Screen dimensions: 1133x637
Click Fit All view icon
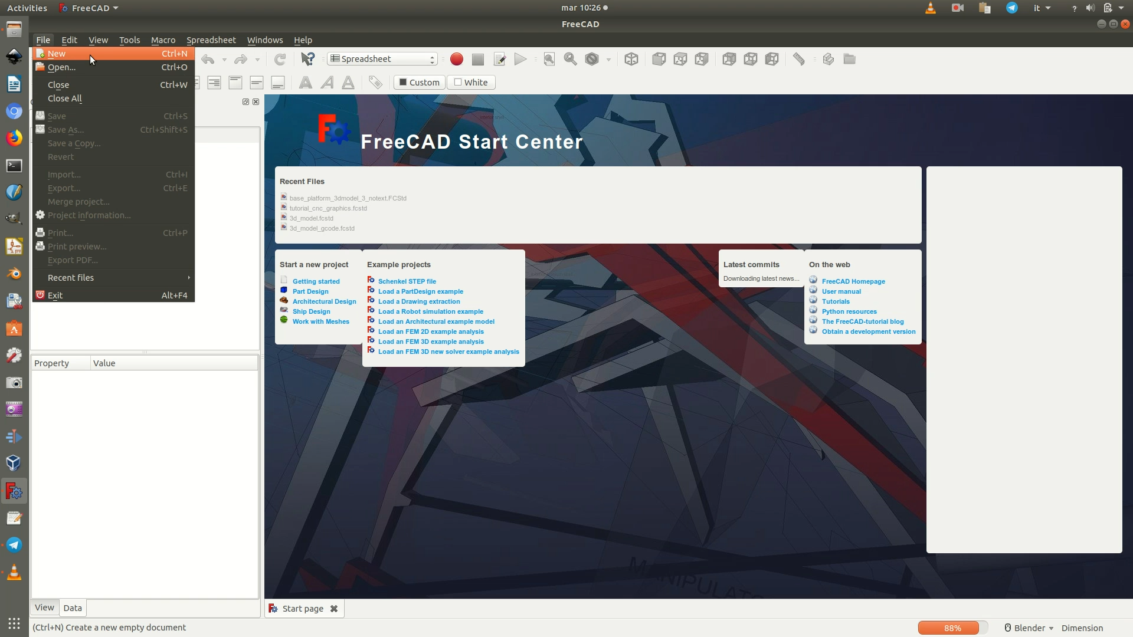click(549, 59)
